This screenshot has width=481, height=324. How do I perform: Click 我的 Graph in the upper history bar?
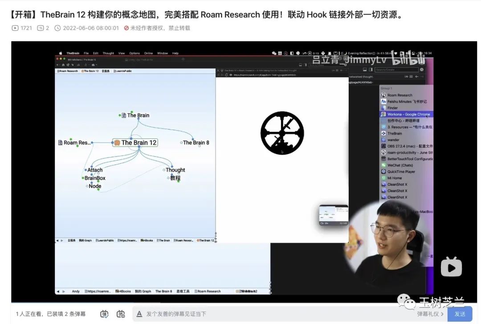coord(85,241)
